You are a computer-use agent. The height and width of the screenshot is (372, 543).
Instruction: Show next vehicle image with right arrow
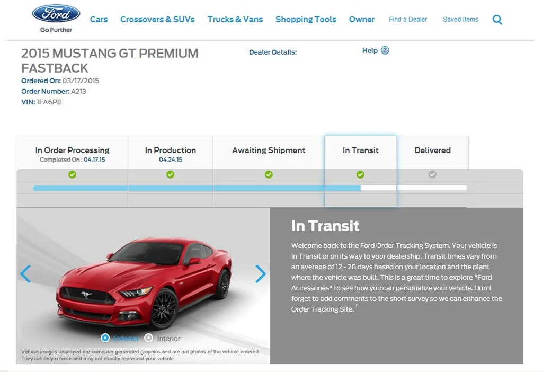[x=261, y=274]
